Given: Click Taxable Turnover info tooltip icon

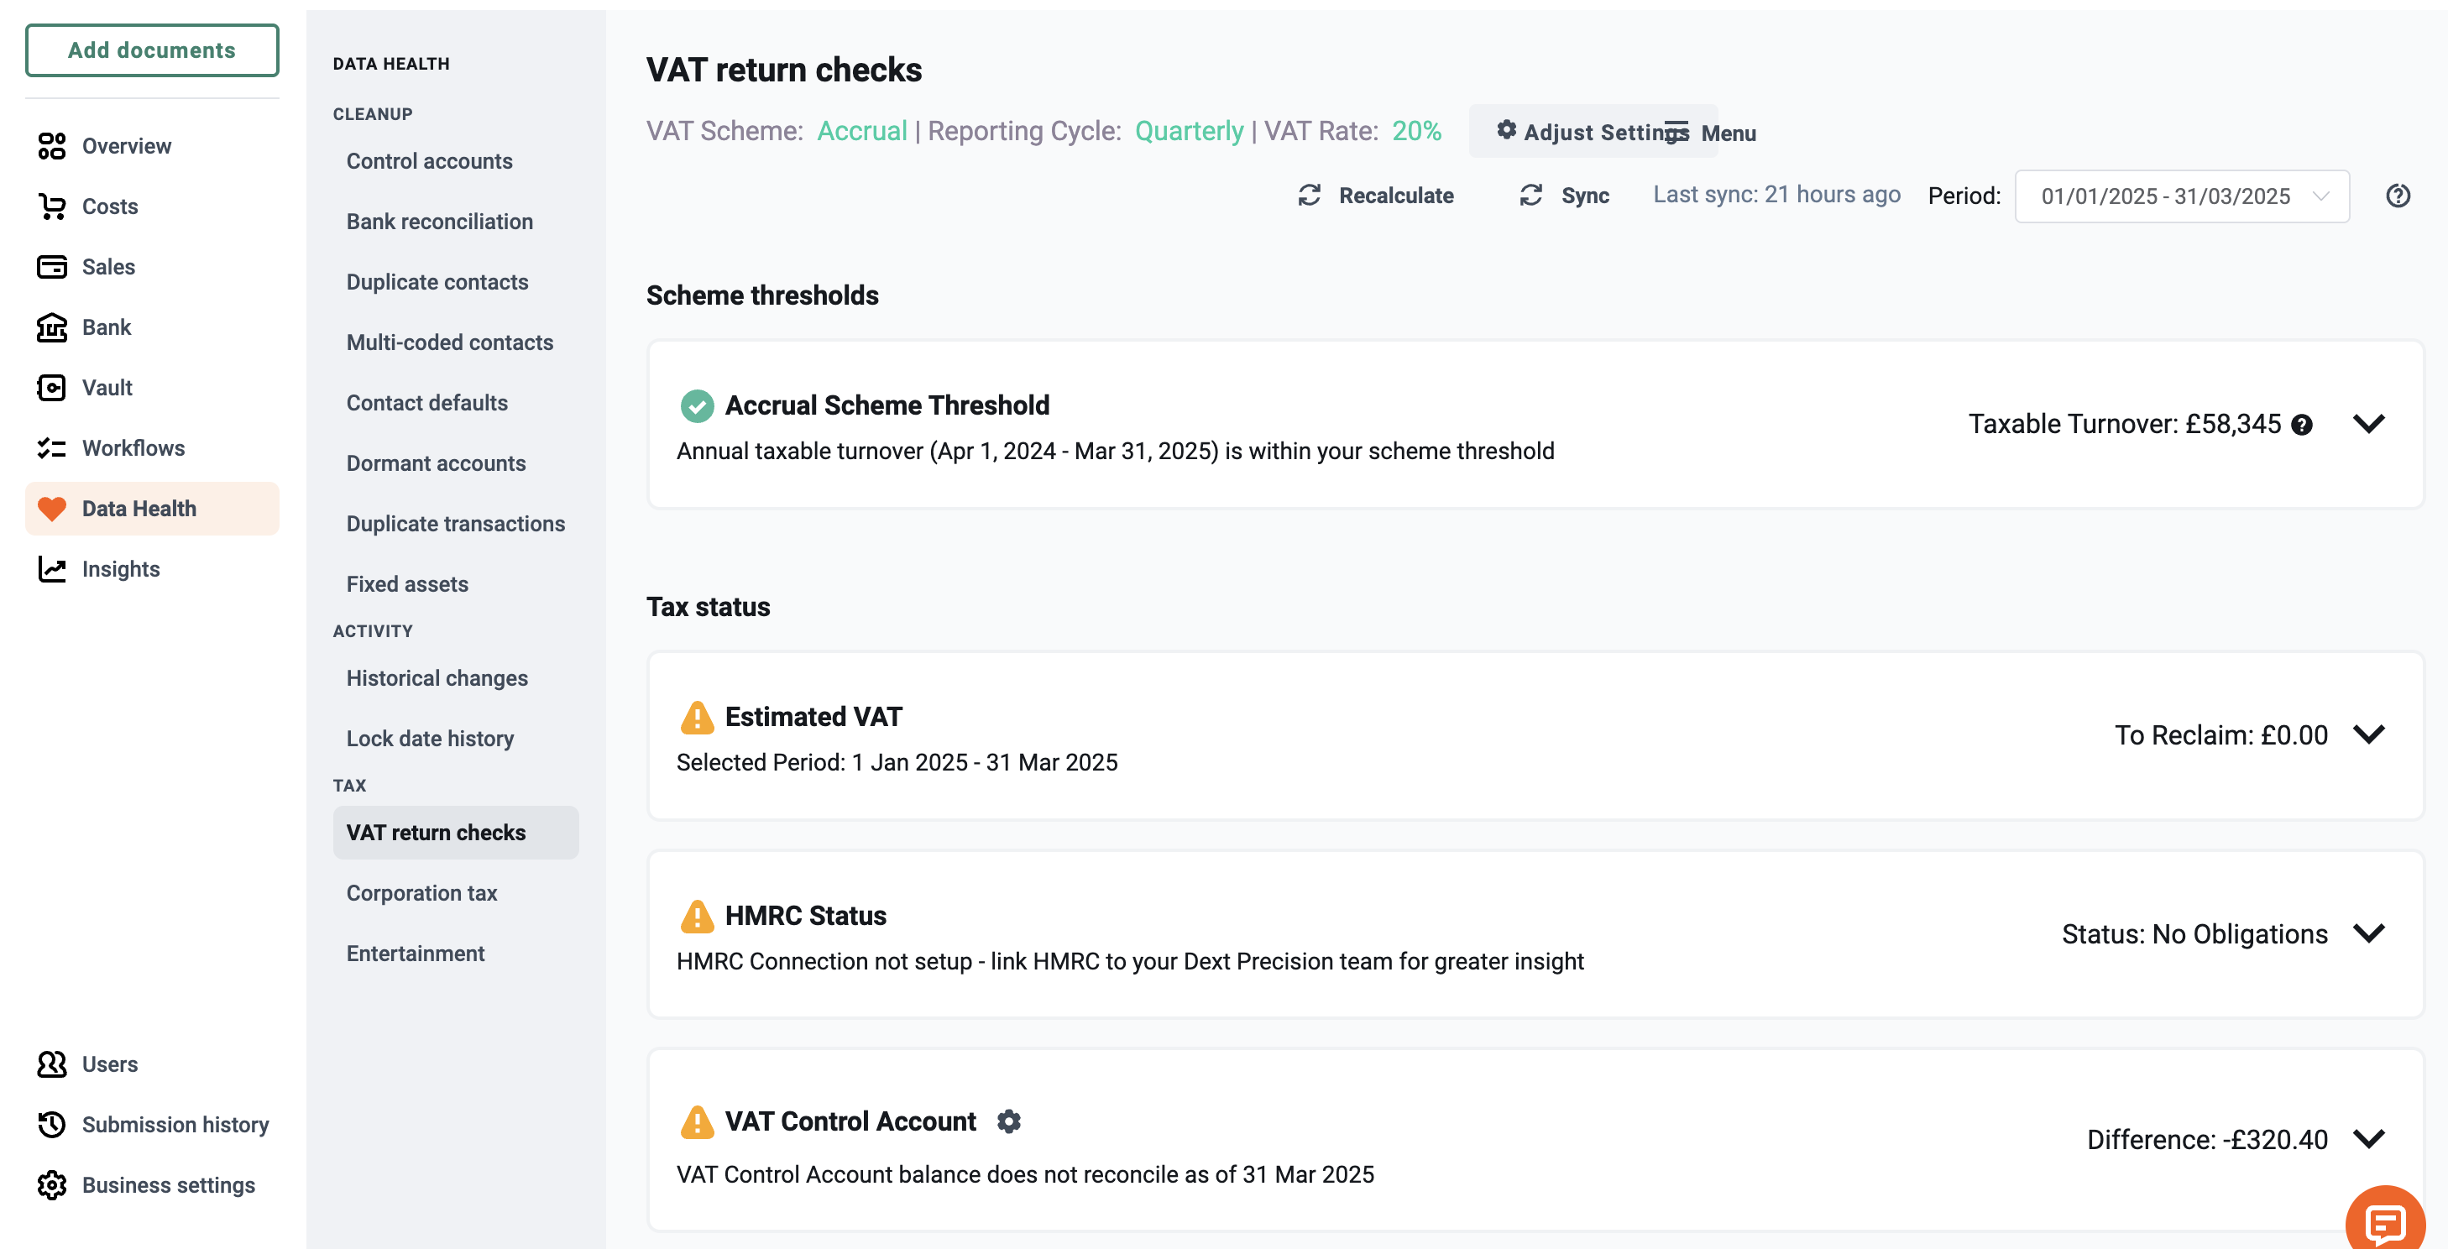Looking at the screenshot, I should 2302,425.
